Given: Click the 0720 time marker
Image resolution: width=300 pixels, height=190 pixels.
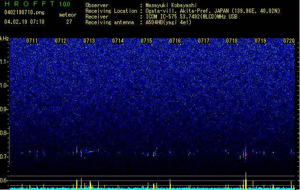Looking at the screenshot, I should point(289,41).
